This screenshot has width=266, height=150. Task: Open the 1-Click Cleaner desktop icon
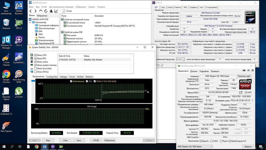[6, 59]
